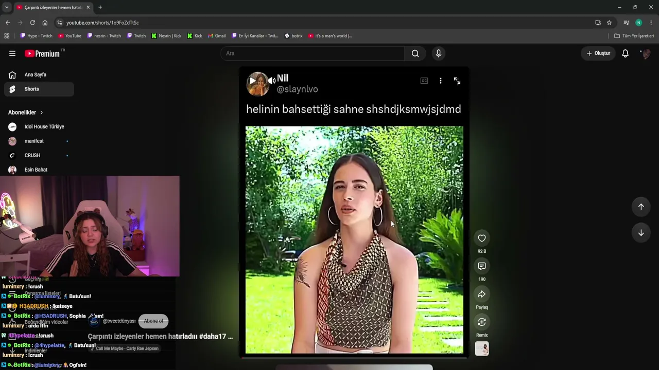Open the Gmail bookmark
The height and width of the screenshot is (370, 659).
[217, 36]
